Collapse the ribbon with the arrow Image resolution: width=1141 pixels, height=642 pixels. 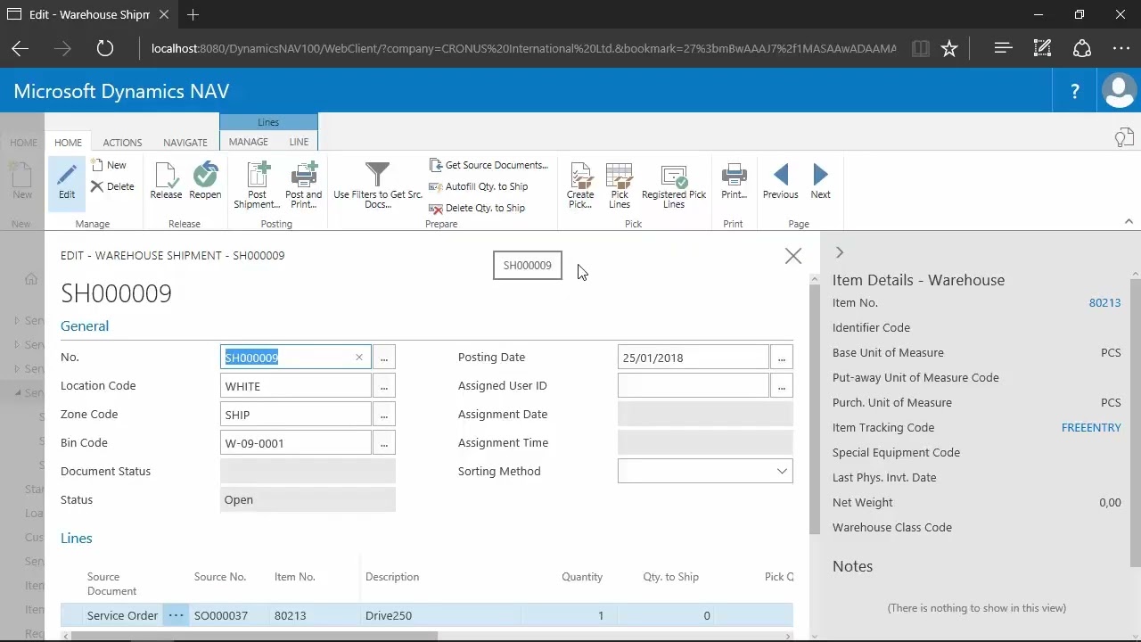point(1129,221)
